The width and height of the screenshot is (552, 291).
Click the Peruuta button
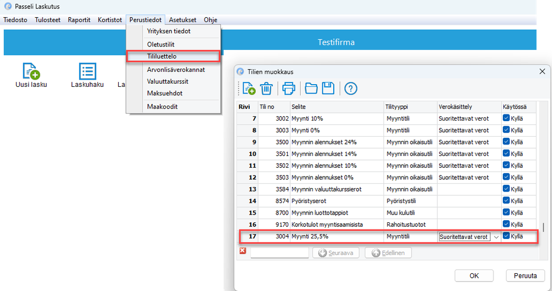coord(525,276)
